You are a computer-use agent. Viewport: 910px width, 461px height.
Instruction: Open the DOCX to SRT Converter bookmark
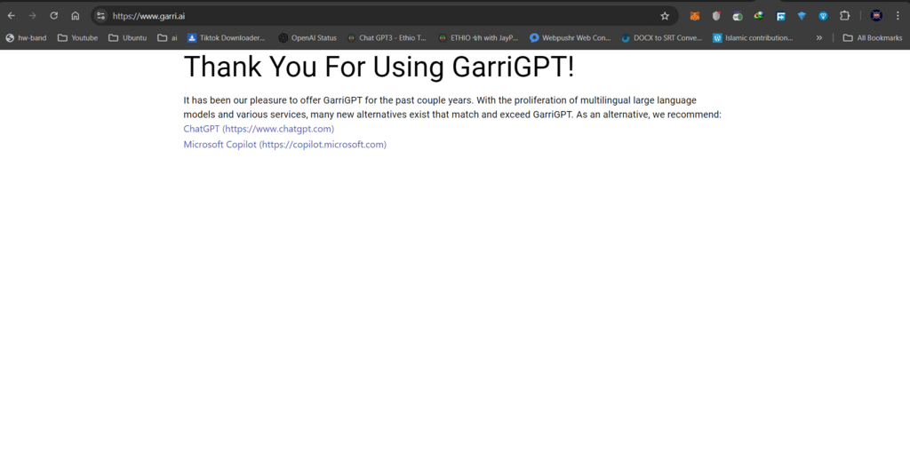661,38
